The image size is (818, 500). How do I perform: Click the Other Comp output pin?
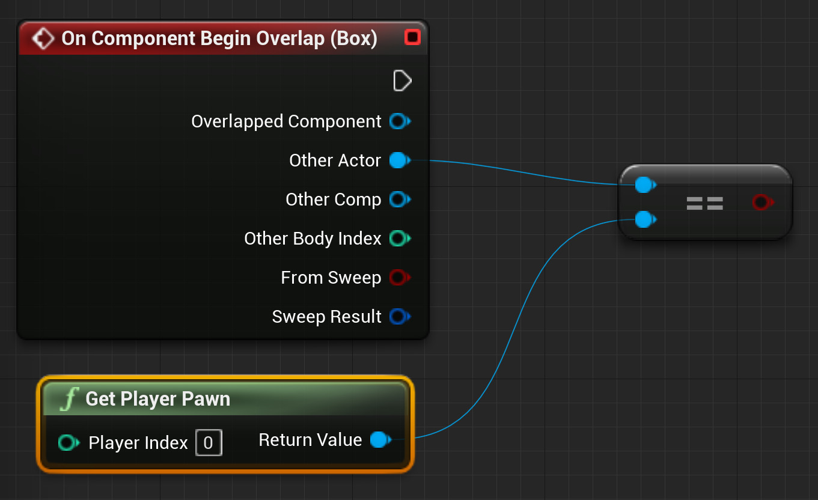coord(400,199)
